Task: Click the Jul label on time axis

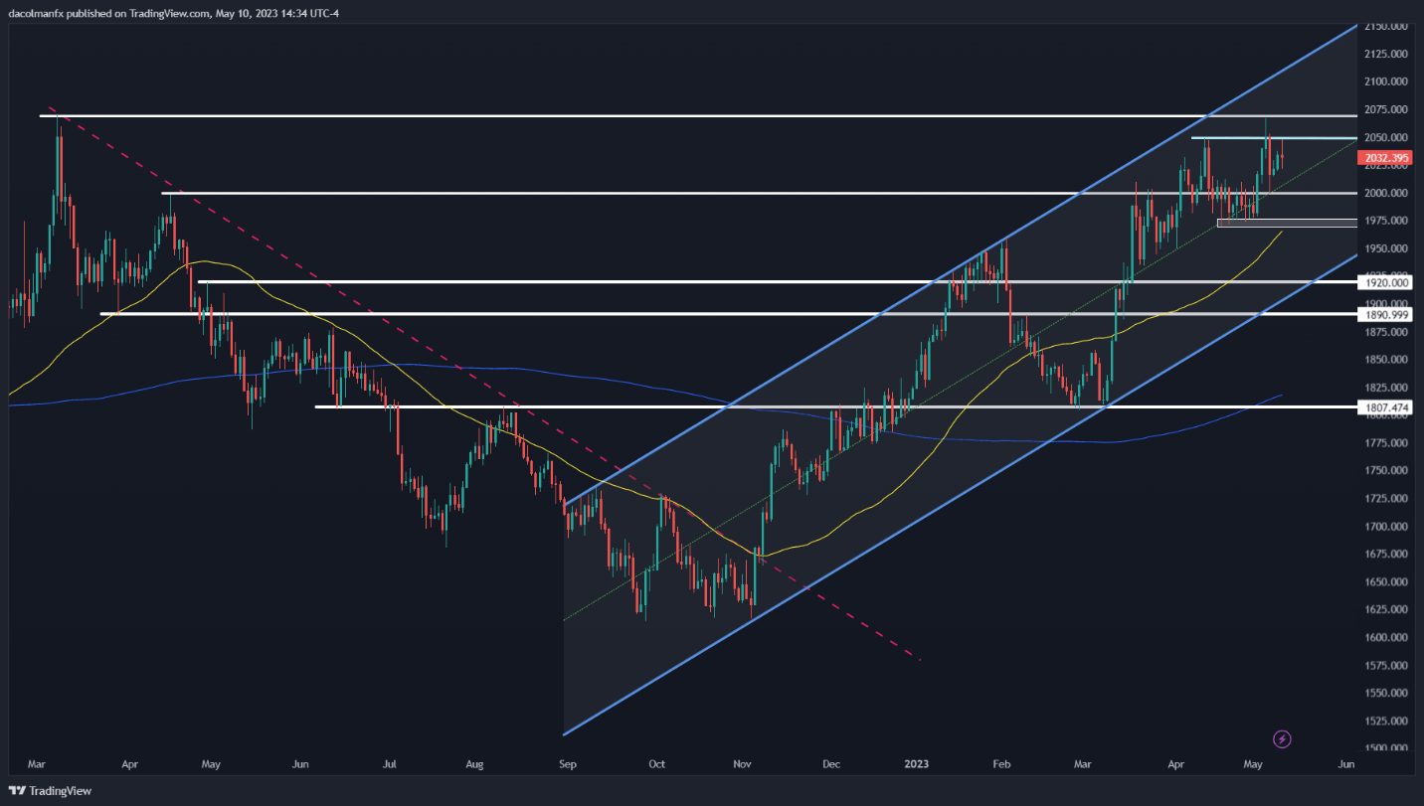Action: click(389, 765)
